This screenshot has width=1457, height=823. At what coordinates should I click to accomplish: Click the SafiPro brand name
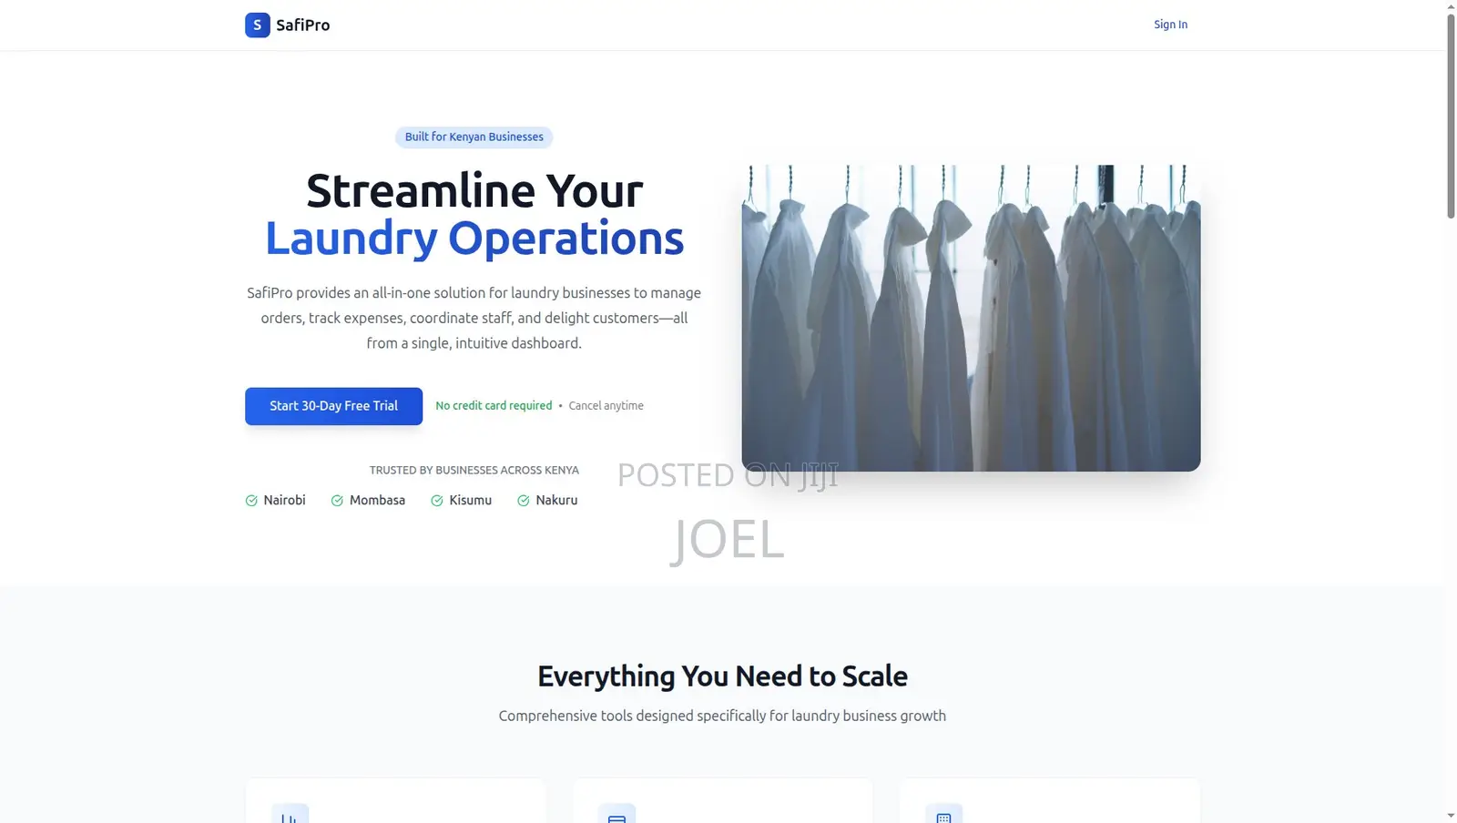(x=303, y=25)
